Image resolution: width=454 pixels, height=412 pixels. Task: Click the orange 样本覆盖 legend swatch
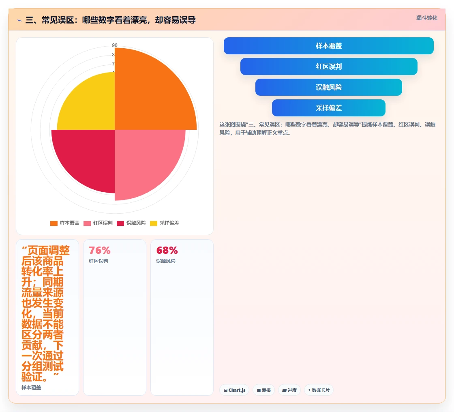pos(54,223)
